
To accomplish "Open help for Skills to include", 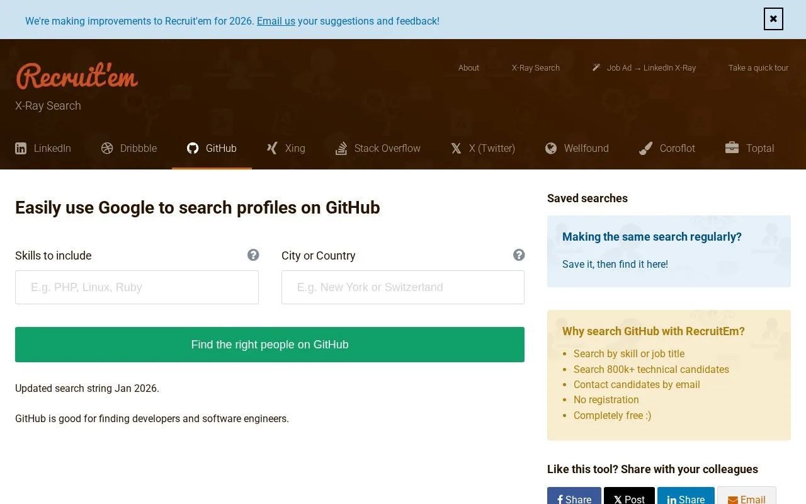I will coord(253,255).
